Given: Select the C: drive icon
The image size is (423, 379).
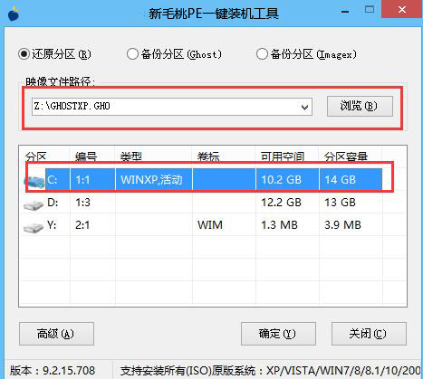Looking at the screenshot, I should pos(34,181).
